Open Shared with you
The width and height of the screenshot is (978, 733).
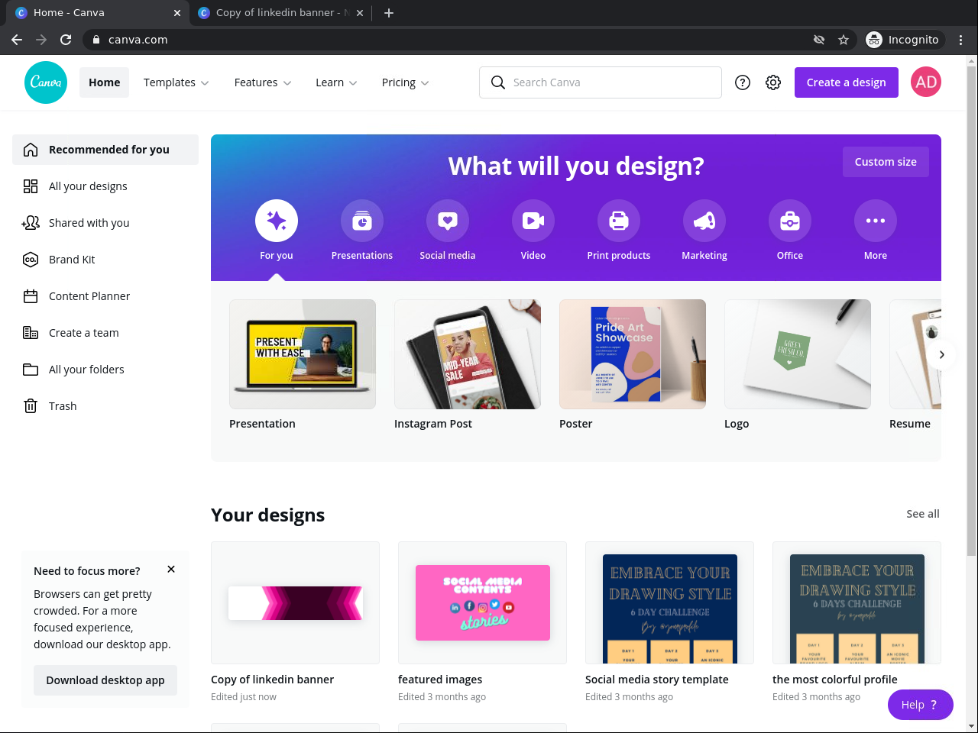[105, 223]
